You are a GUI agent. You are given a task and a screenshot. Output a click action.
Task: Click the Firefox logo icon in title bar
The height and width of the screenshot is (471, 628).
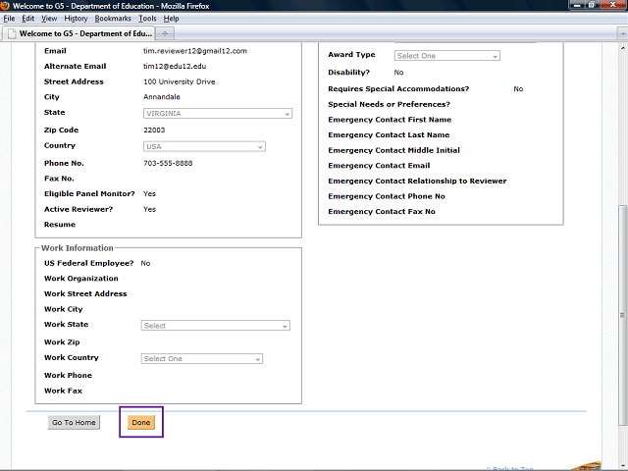[x=5, y=6]
